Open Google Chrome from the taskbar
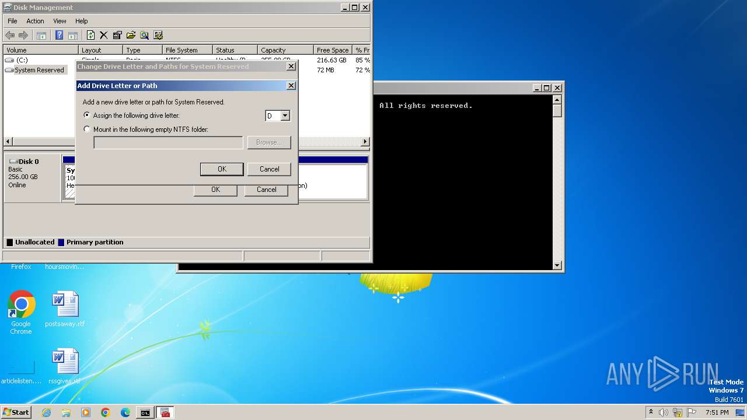747x420 pixels. pyautogui.click(x=106, y=412)
